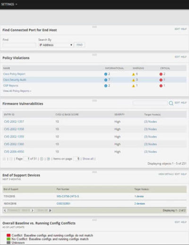The width and height of the screenshot is (189, 245).
Task: Click previous arrow in End of Support pager
Action: click(5, 210)
